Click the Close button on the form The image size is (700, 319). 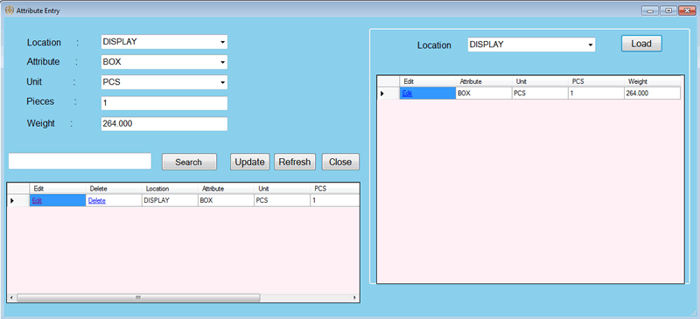[340, 162]
